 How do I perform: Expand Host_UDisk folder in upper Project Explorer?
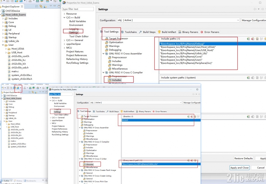(6, 49)
